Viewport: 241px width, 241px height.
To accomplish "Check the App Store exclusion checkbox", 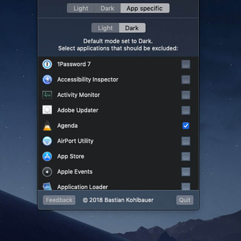I will pos(186,156).
